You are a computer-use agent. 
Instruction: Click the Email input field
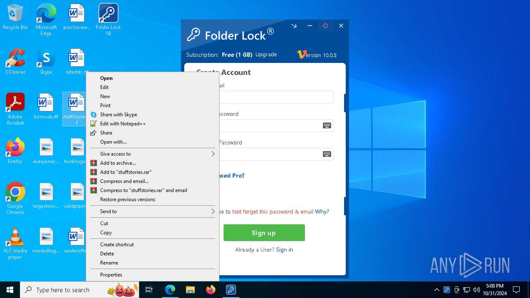pos(276,97)
